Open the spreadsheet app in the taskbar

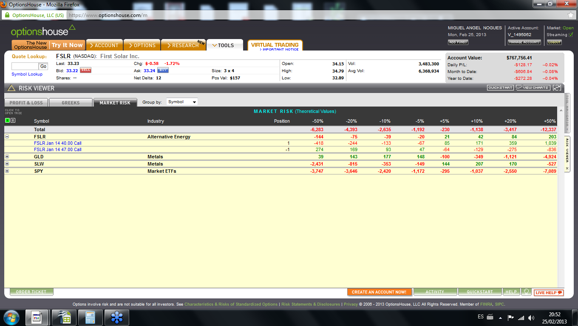(x=64, y=318)
